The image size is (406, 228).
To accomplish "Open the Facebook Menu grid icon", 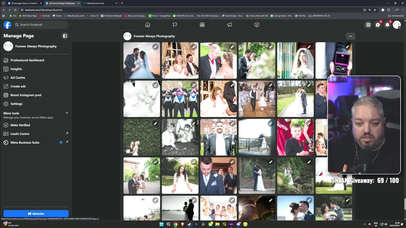I will click(x=368, y=25).
